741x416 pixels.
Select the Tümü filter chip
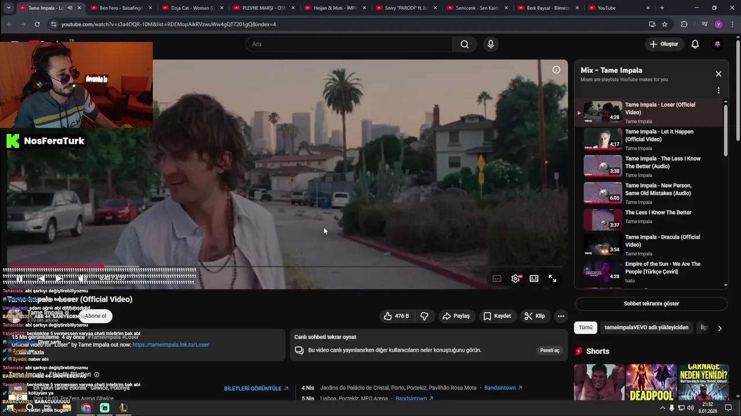(x=585, y=328)
